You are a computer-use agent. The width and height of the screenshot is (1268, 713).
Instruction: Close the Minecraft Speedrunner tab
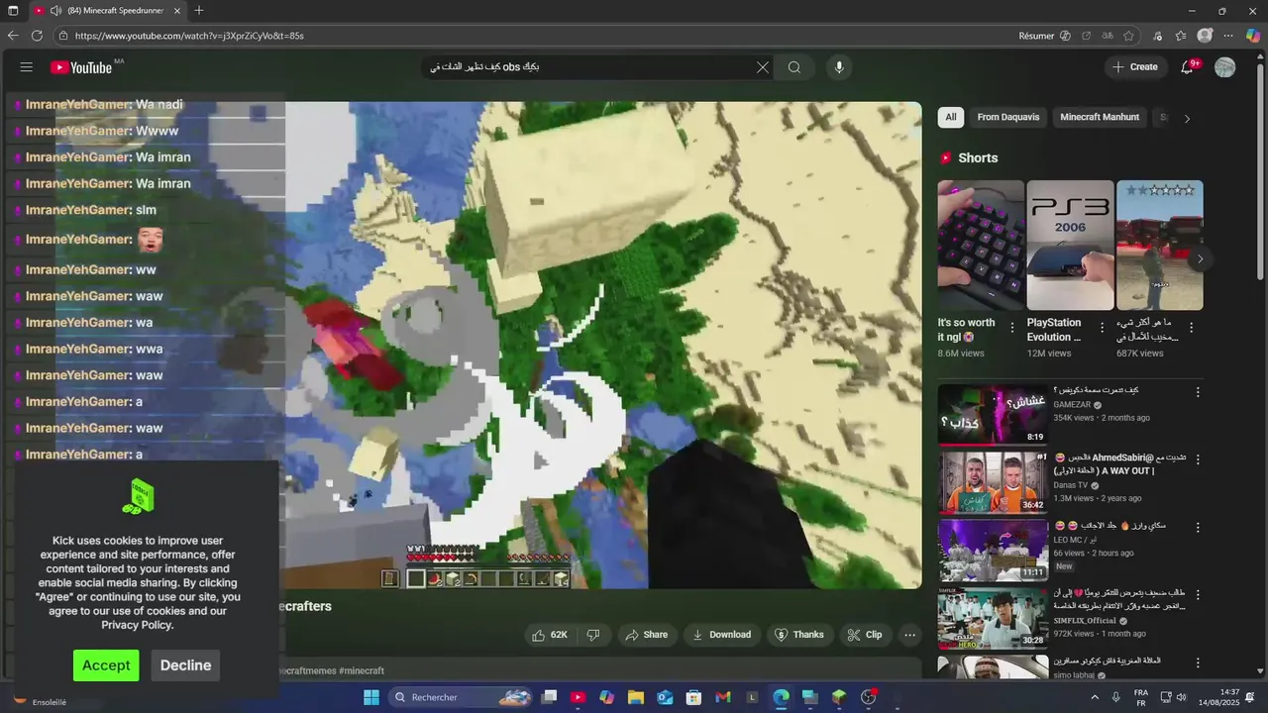(x=177, y=11)
